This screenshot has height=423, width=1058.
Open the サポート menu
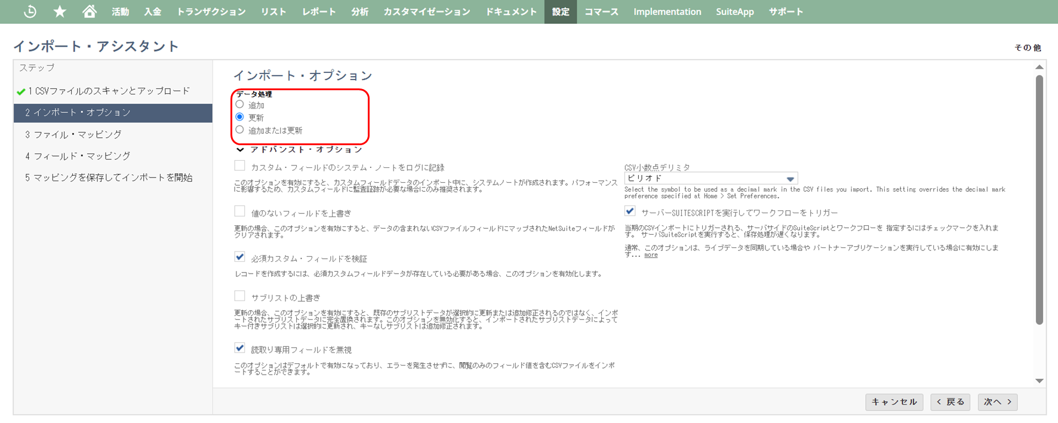(x=785, y=11)
